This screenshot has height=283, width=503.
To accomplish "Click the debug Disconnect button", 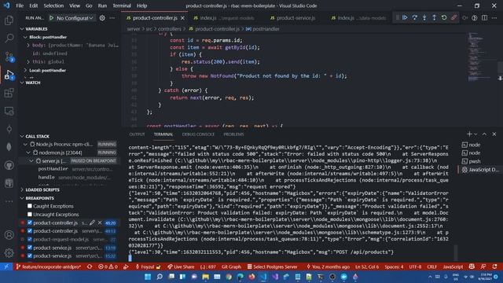I will (453, 17).
